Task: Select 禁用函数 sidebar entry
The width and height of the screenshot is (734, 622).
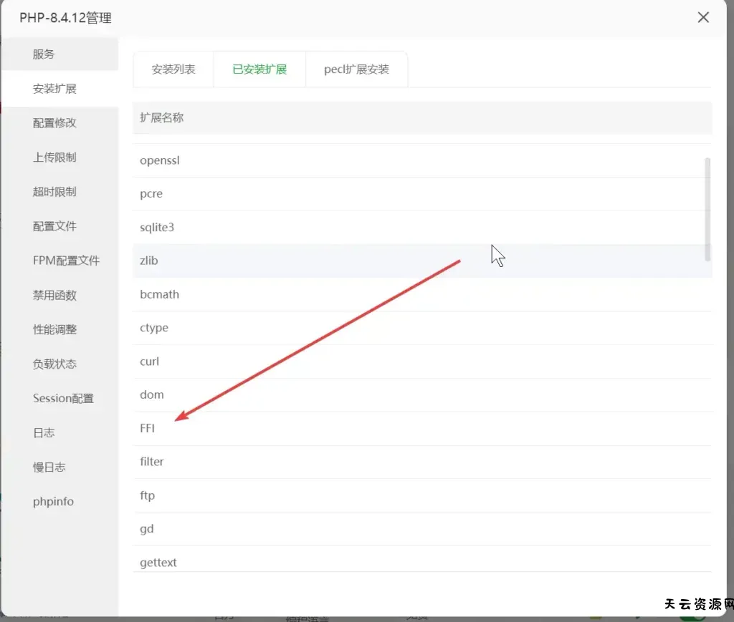Action: [54, 295]
